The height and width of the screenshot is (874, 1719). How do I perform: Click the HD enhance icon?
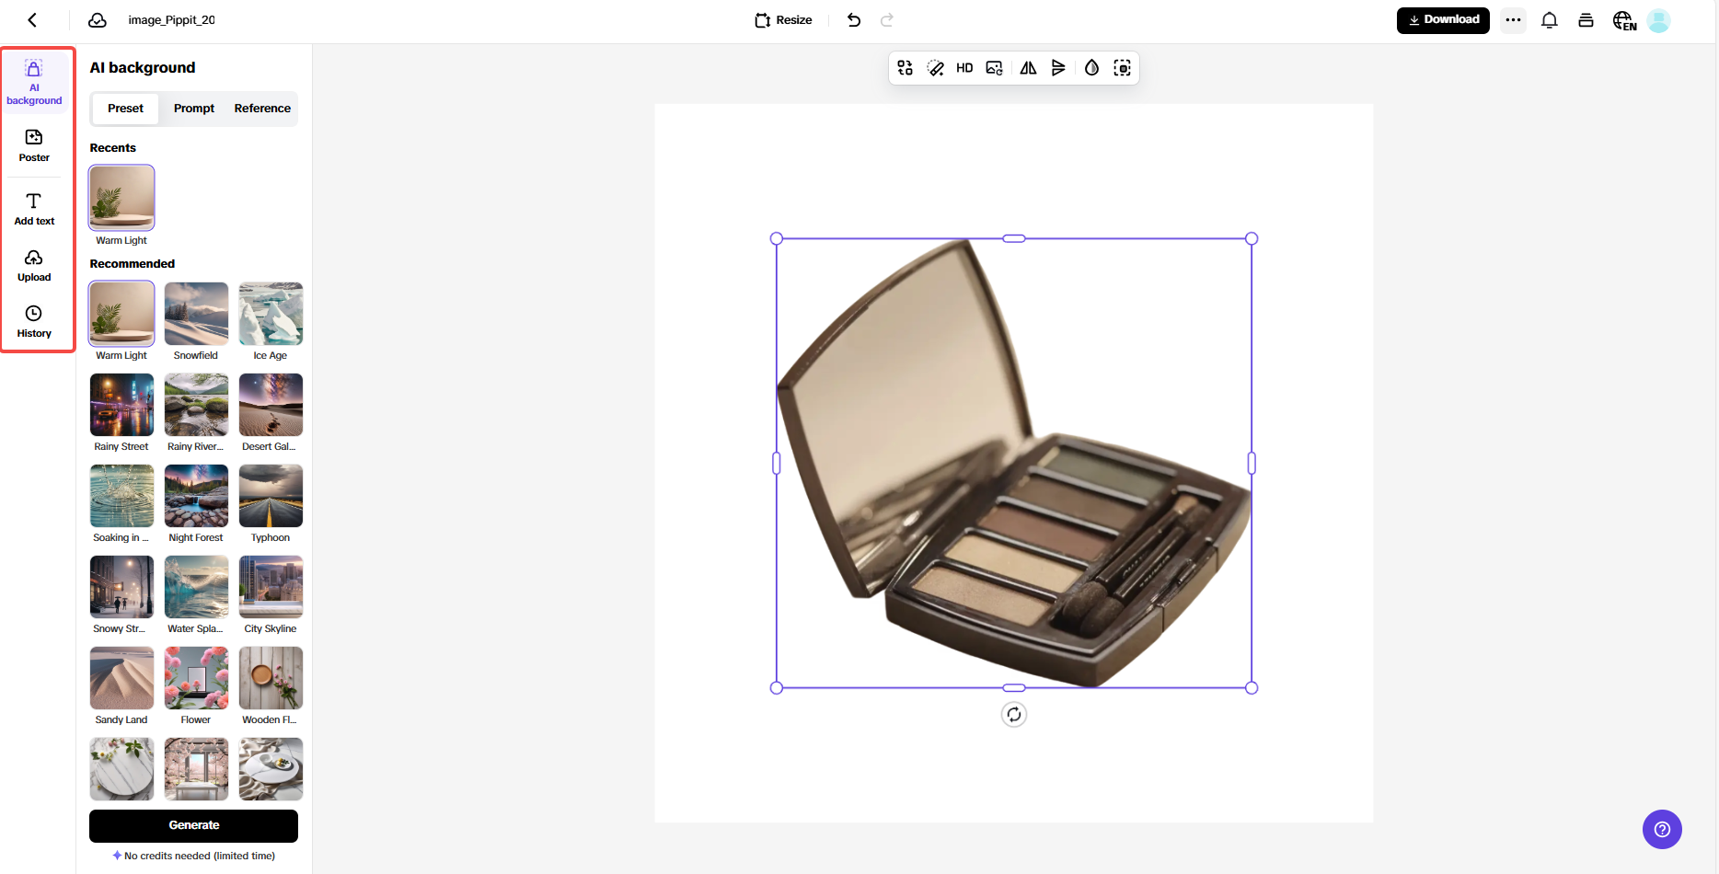pyautogui.click(x=964, y=67)
